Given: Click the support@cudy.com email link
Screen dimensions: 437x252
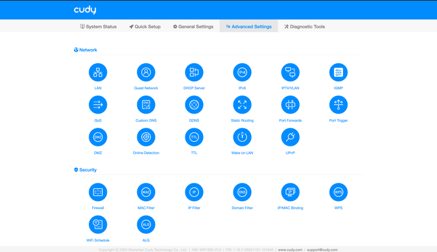Looking at the screenshot, I should (322, 250).
